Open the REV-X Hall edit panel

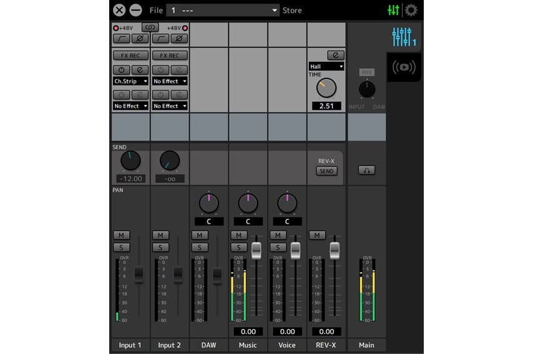[x=335, y=55]
